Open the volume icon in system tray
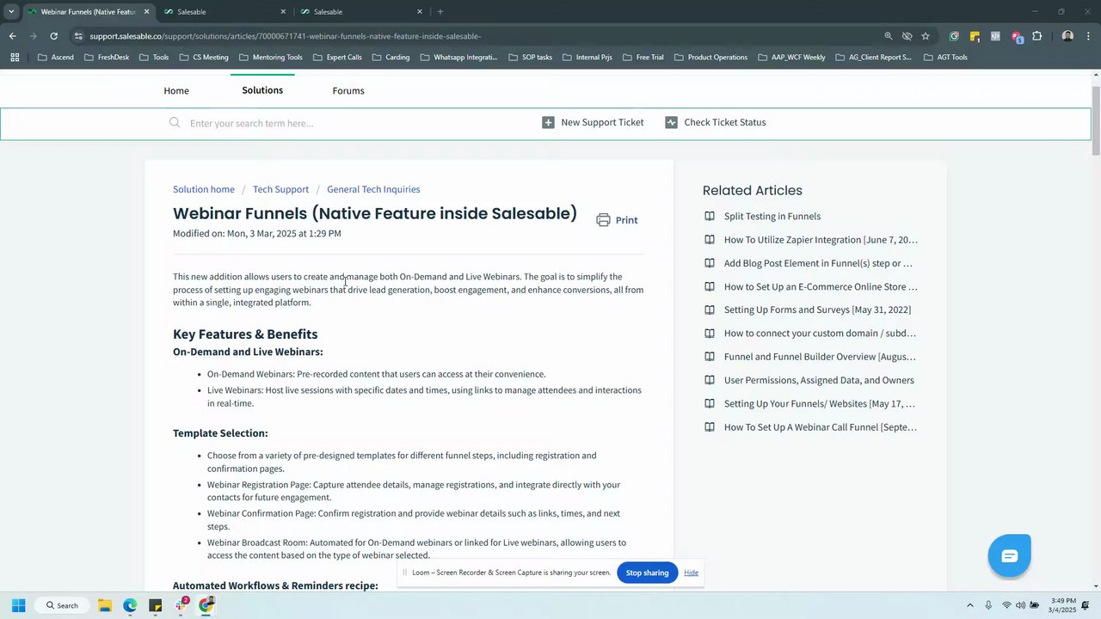 pos(1020,605)
